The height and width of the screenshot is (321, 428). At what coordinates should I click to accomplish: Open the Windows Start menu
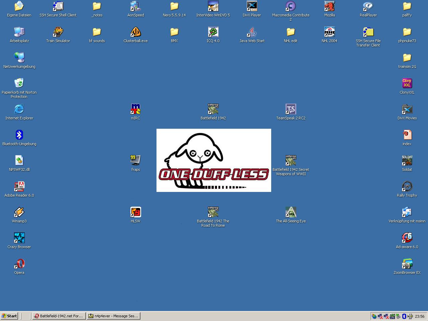(x=9, y=316)
